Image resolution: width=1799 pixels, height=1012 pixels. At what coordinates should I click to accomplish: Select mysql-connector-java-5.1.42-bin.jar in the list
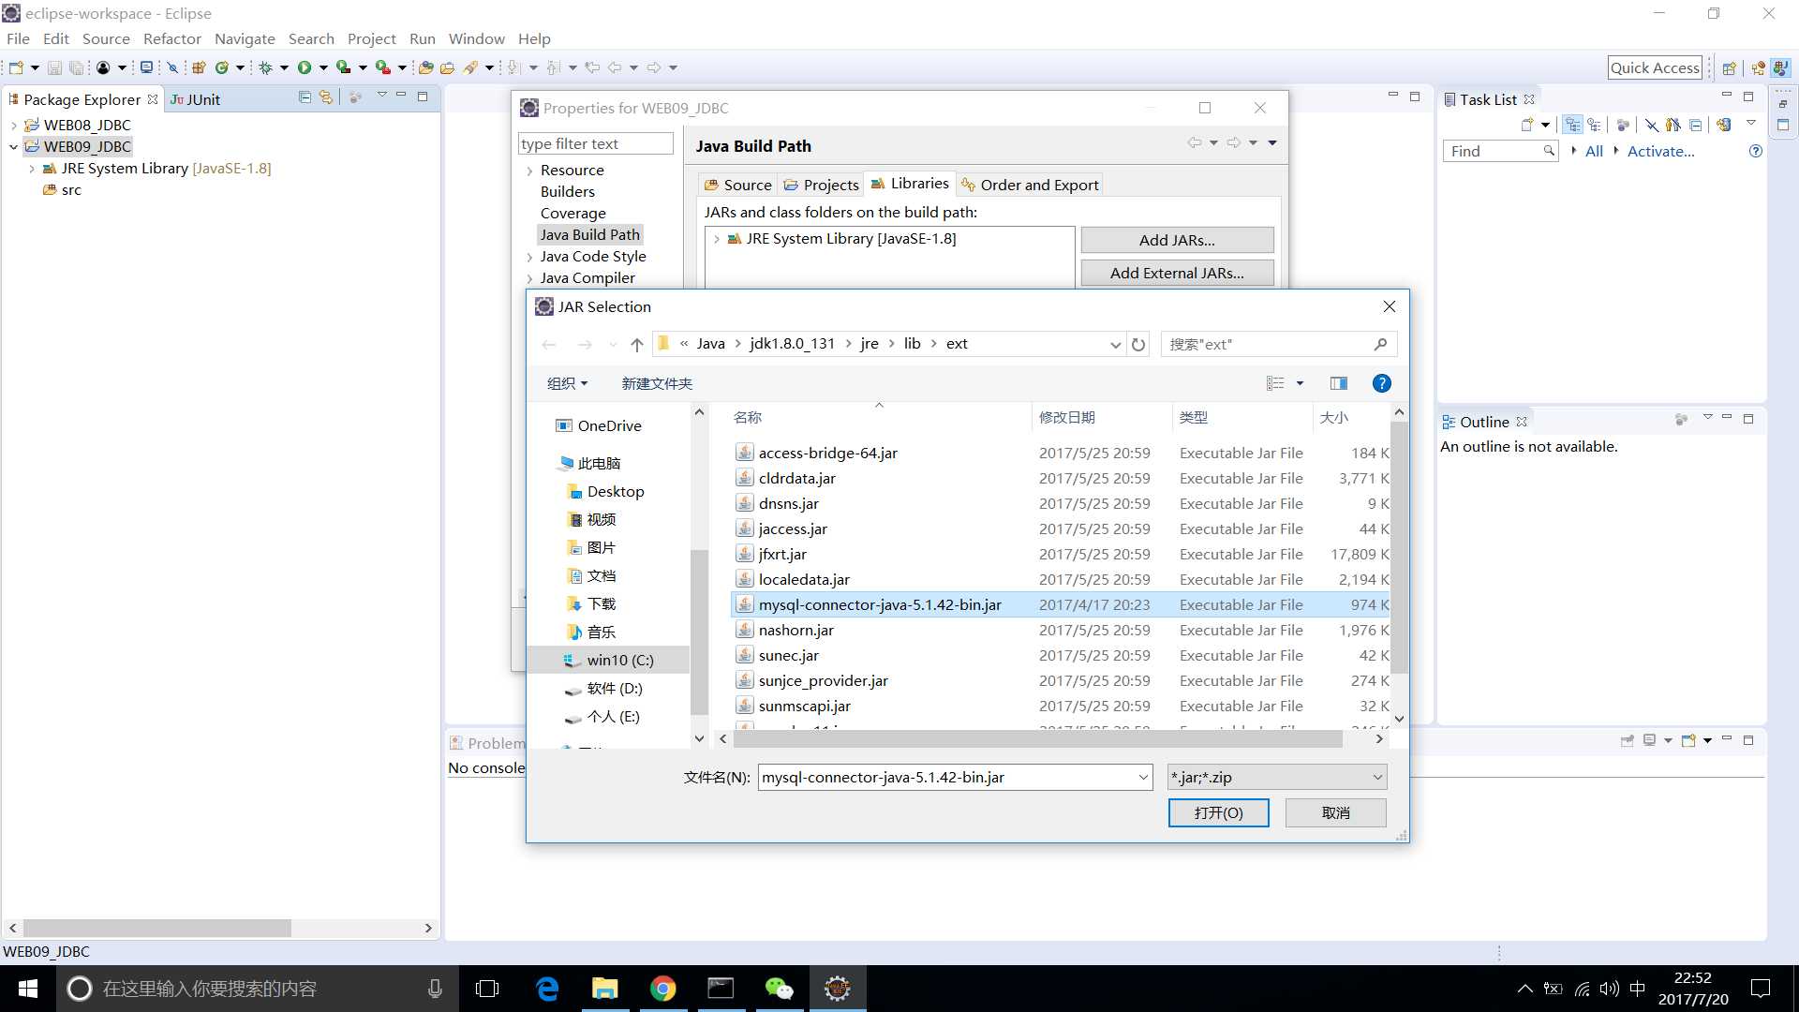[1059, 604]
